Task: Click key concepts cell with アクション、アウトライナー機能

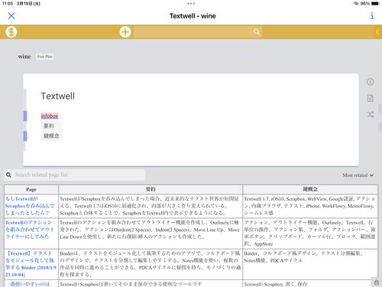Action: 310,233
